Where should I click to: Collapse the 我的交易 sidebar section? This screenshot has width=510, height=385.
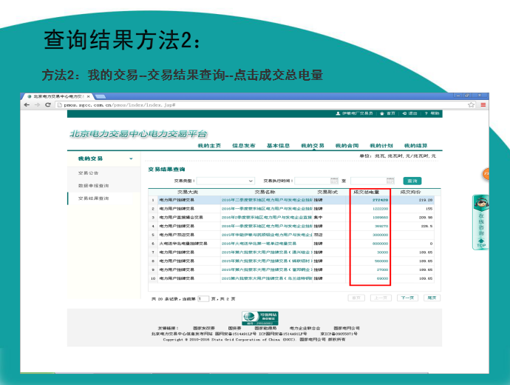[131, 158]
